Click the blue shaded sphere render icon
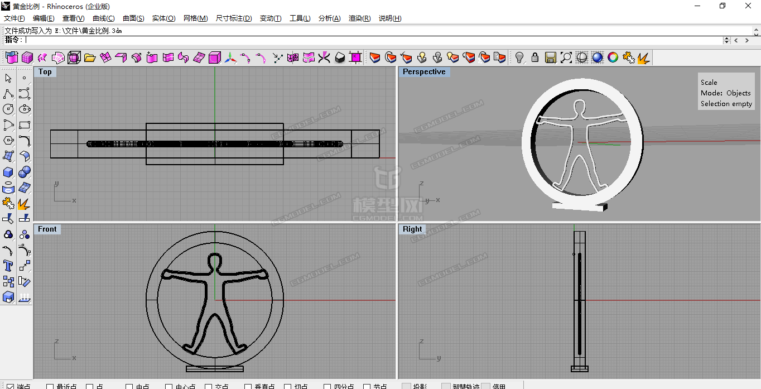Screen dimensions: 761x389 598,57
